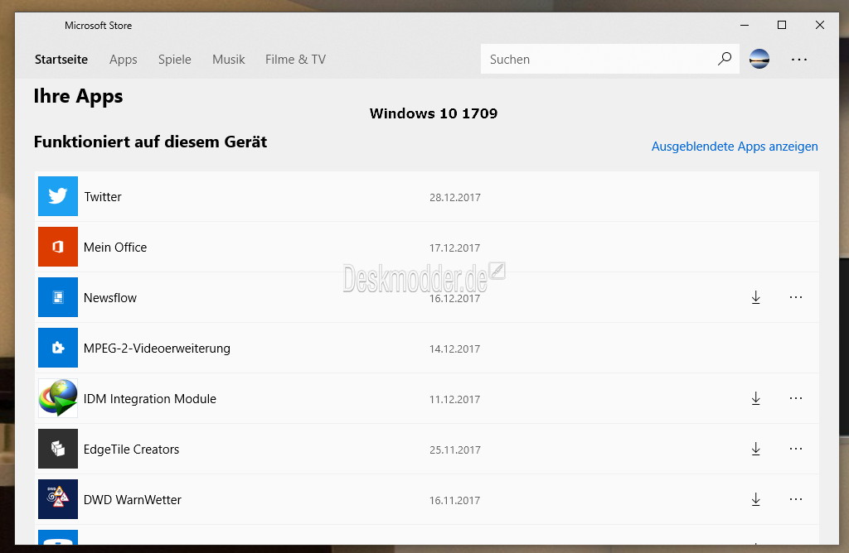Open more options for Newsflow
Screen dimensions: 849x553
tap(796, 297)
